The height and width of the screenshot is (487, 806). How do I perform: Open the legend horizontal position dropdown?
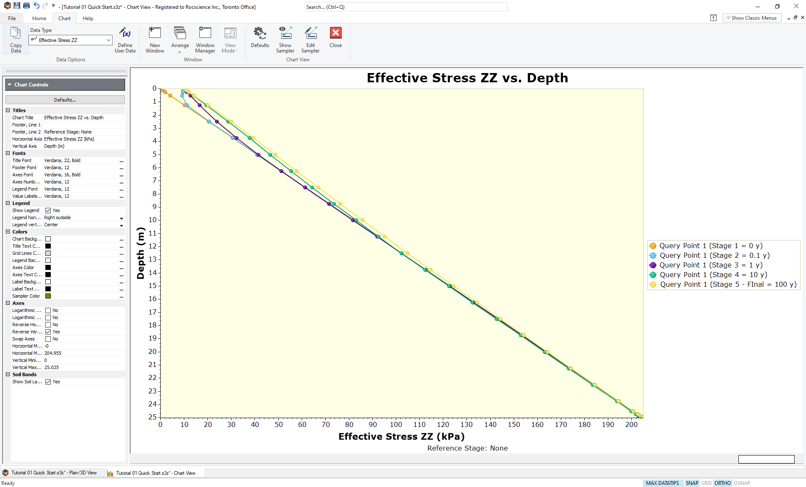tap(121, 218)
